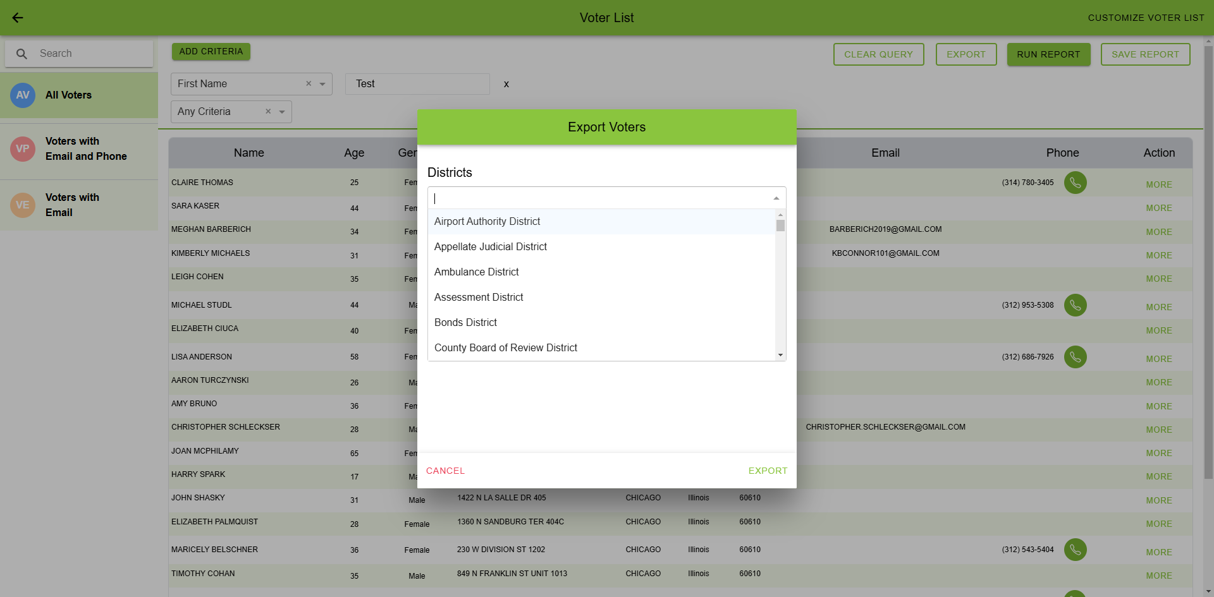Expand the First Name dropdown arrow

pyautogui.click(x=322, y=84)
